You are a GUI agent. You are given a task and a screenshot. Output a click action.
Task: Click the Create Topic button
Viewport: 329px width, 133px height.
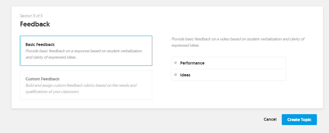click(299, 120)
